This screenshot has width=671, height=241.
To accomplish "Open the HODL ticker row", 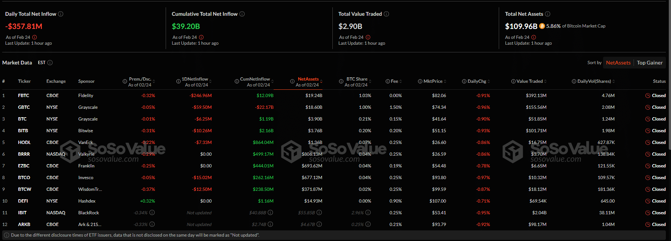I will pos(334,142).
